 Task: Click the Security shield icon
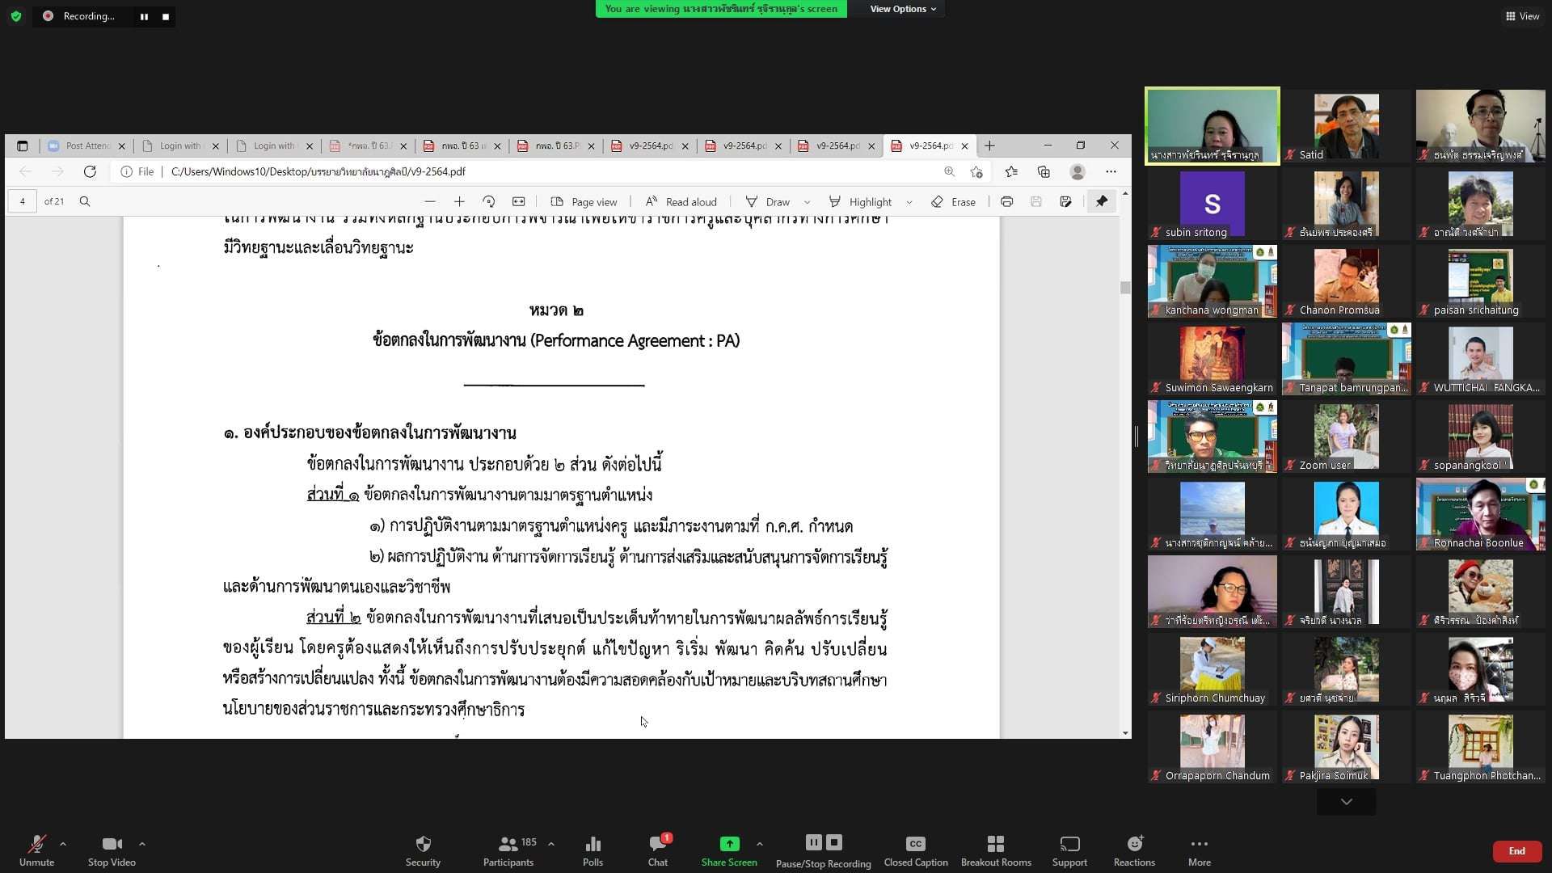click(x=423, y=845)
